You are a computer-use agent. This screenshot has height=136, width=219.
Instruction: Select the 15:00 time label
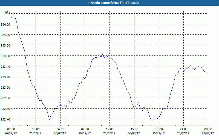coord(134,129)
